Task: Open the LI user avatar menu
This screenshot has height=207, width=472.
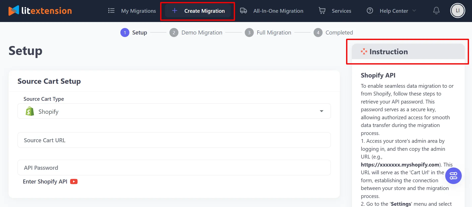Action: [x=457, y=10]
